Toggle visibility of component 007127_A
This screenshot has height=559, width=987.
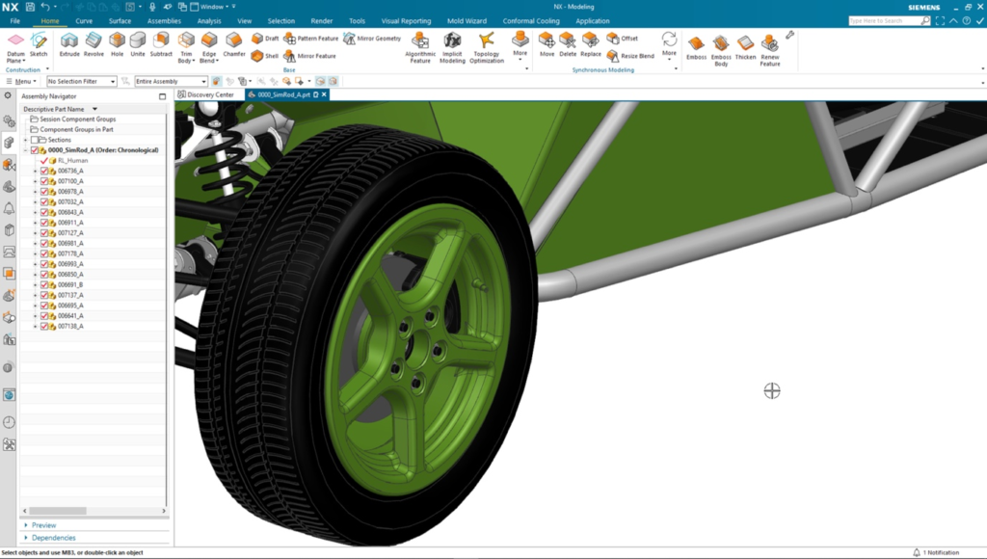pos(43,234)
